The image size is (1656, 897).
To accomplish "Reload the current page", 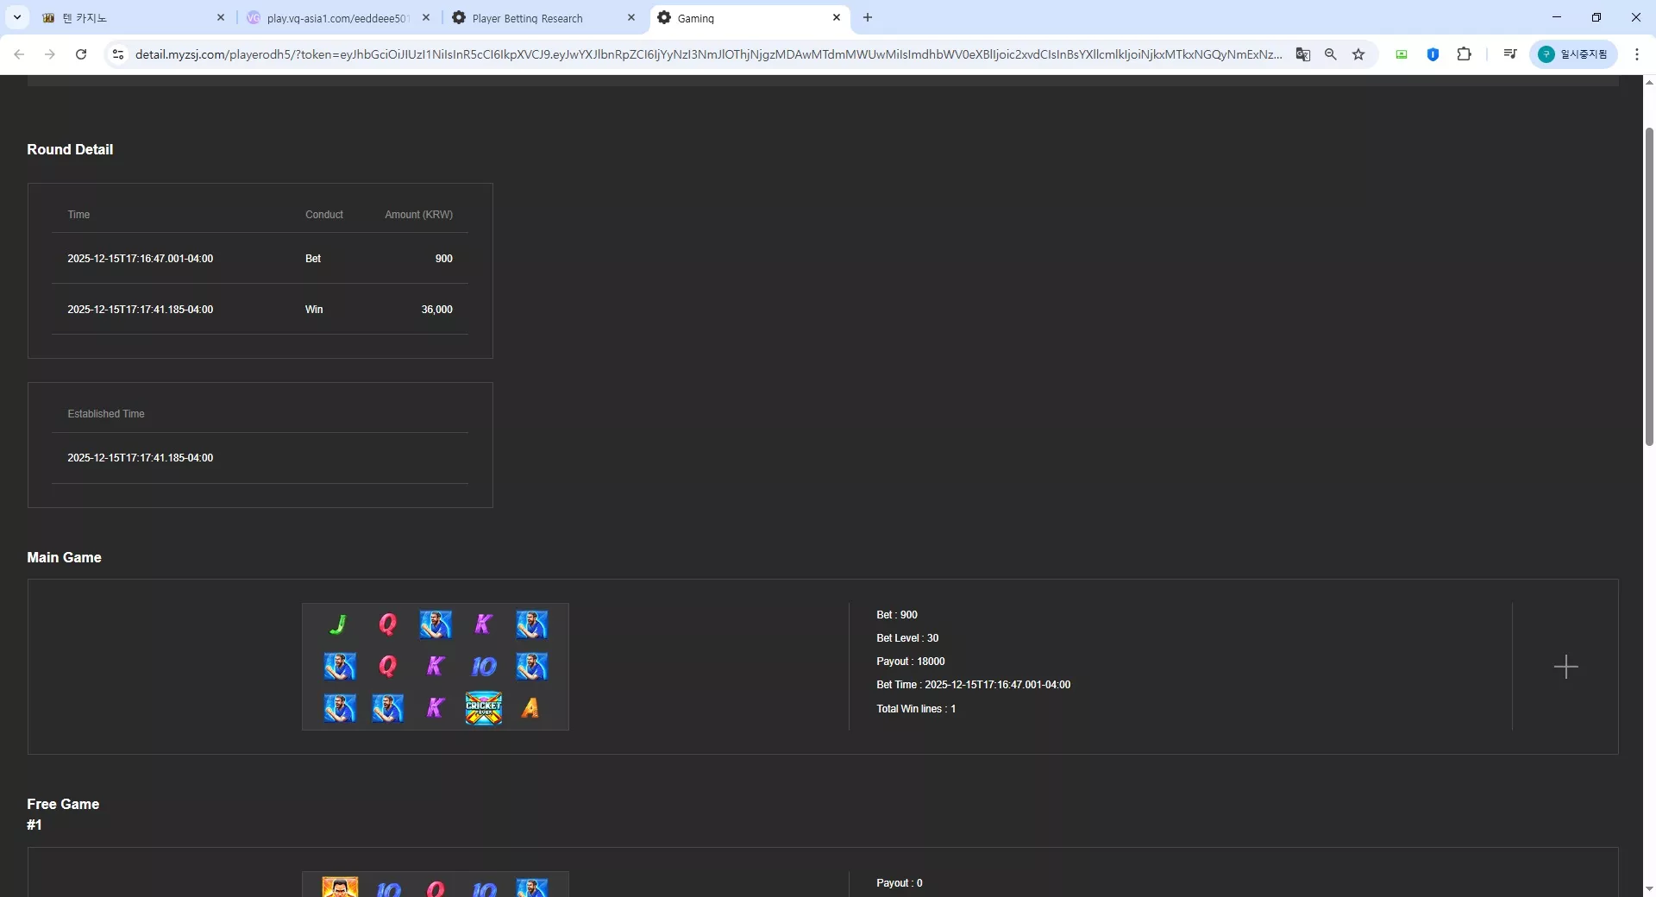I will 81,54.
